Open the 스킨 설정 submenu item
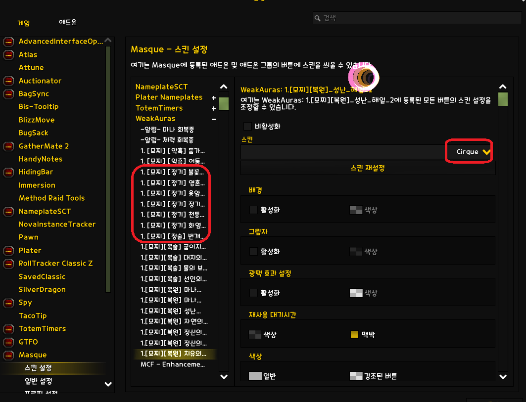 (x=38, y=368)
